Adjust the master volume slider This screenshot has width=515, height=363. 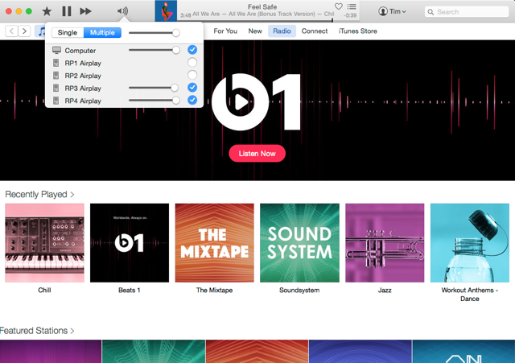tap(154, 32)
